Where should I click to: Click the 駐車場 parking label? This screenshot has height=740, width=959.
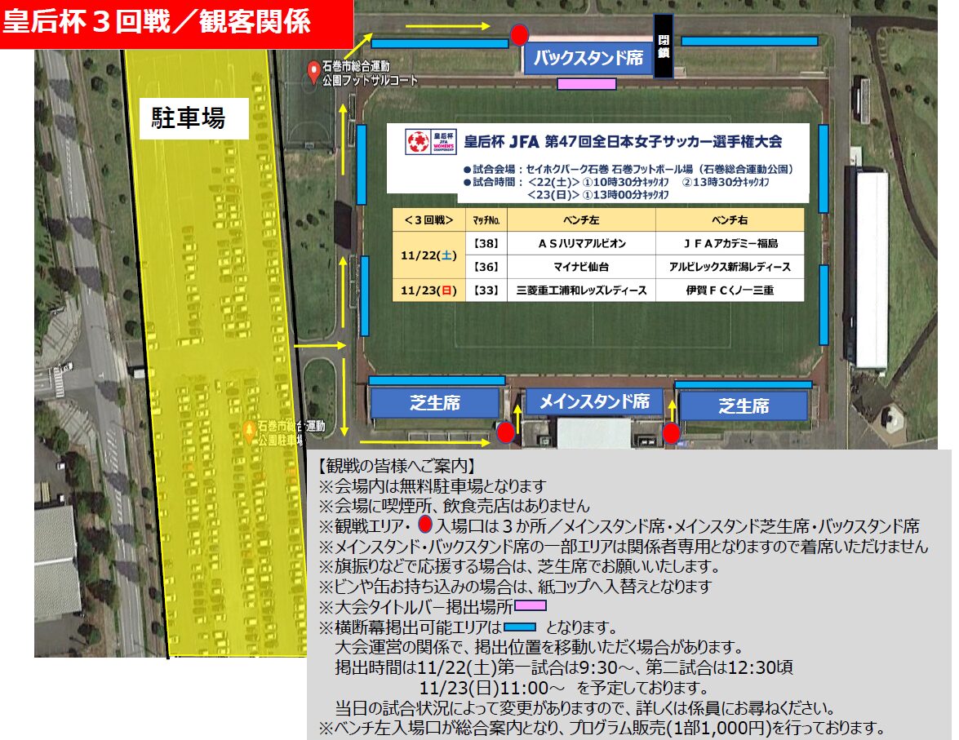[x=189, y=119]
